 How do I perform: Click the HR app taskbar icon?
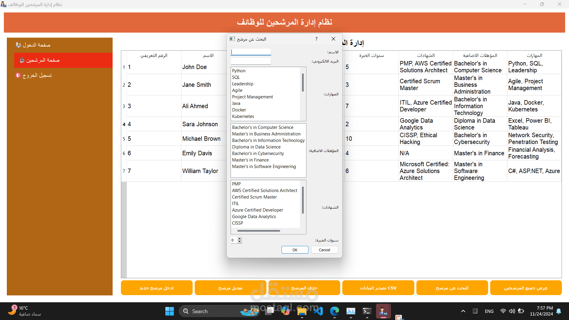point(383,311)
